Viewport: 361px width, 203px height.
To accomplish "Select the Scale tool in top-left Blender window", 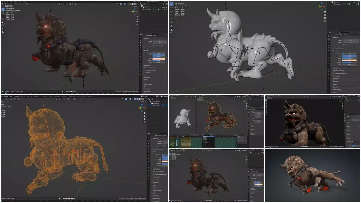I will [3, 22].
